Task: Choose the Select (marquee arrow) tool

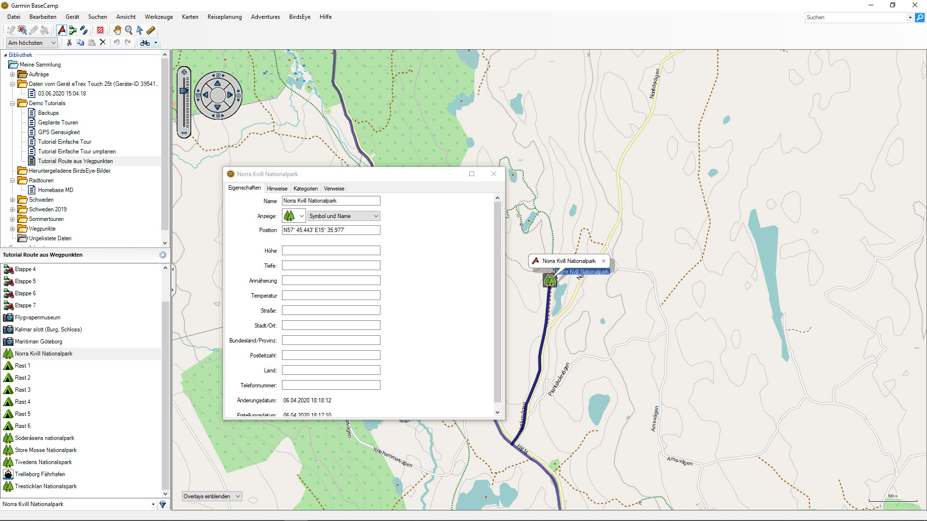Action: 23,30
